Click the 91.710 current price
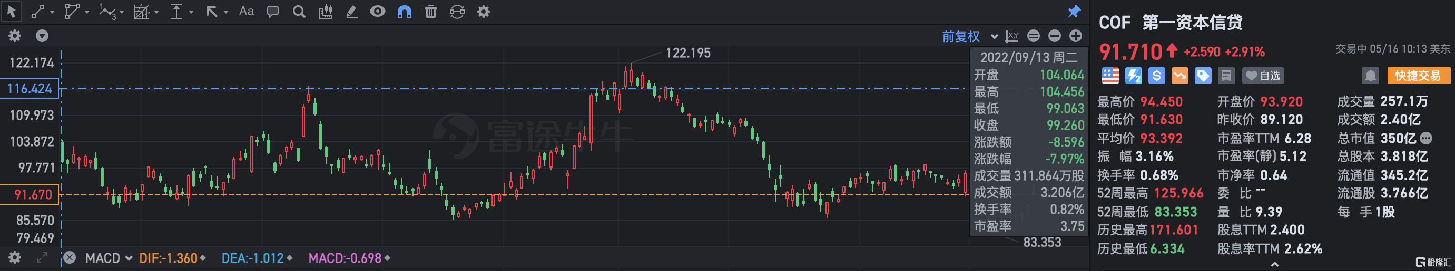The height and width of the screenshot is (271, 1455). 1130,52
